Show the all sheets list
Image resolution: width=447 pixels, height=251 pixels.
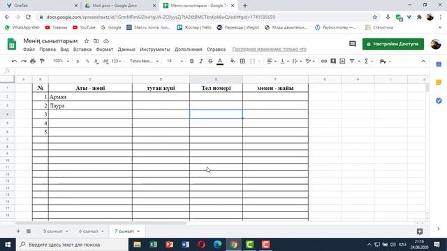click(x=29, y=231)
